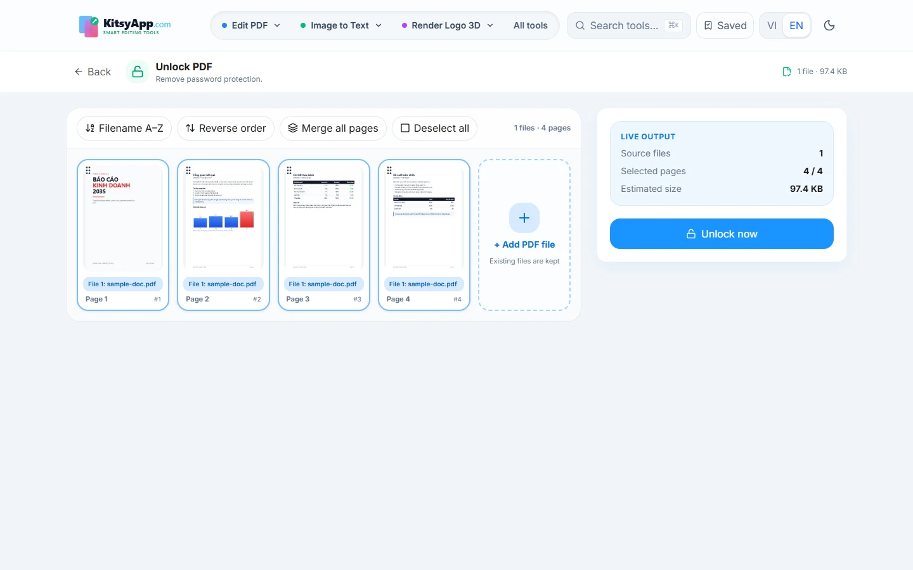
Task: Click the green unlock padlock icon
Action: (138, 72)
